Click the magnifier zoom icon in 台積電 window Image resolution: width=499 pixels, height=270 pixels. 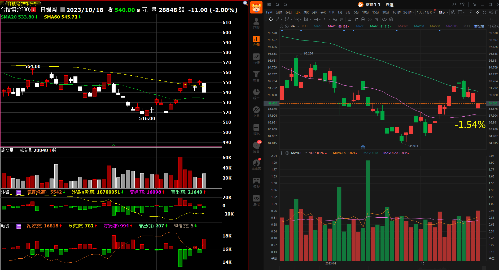pos(245,3)
